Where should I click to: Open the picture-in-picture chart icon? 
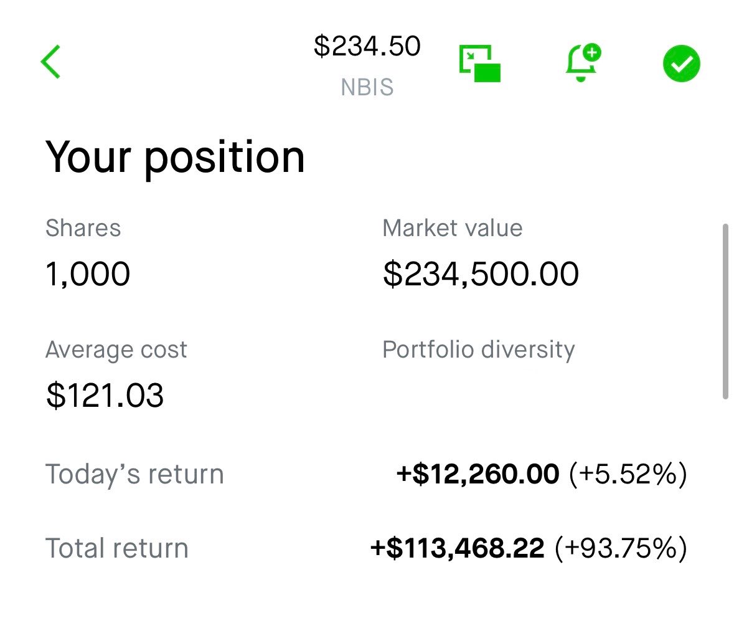(x=480, y=64)
